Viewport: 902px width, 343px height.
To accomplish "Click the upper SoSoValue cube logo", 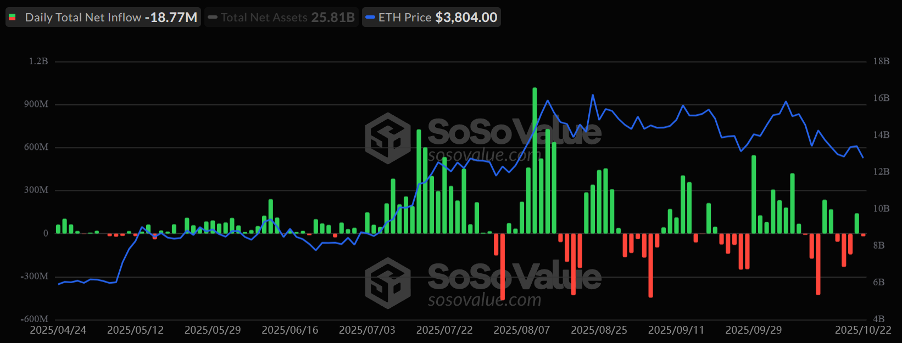I will pos(388,138).
